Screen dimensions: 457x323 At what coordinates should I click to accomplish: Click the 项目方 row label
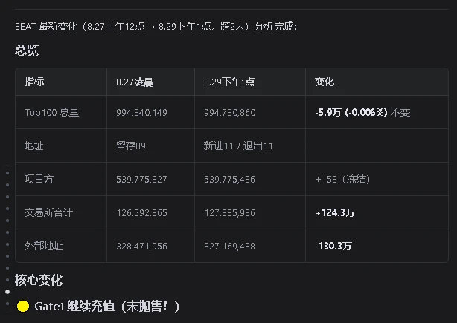(39, 179)
